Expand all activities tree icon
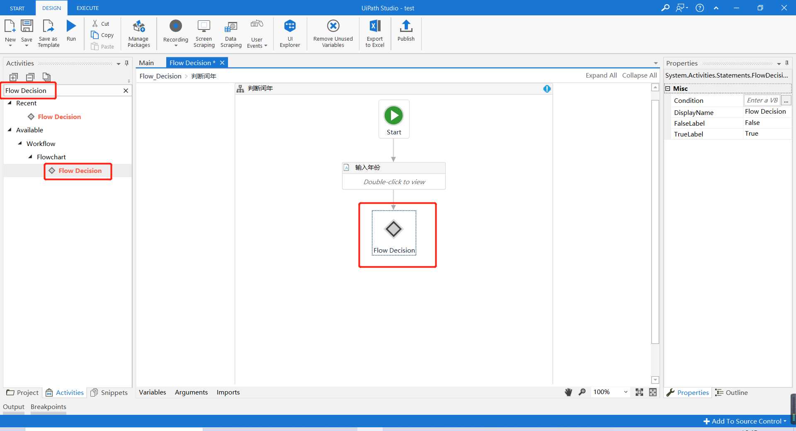796x431 pixels. [14, 77]
